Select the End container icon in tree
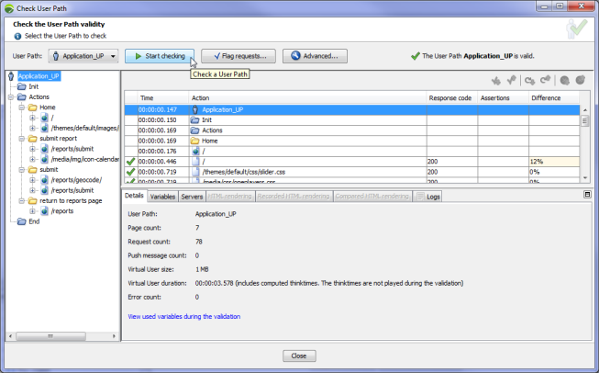599x373 pixels. (x=20, y=221)
